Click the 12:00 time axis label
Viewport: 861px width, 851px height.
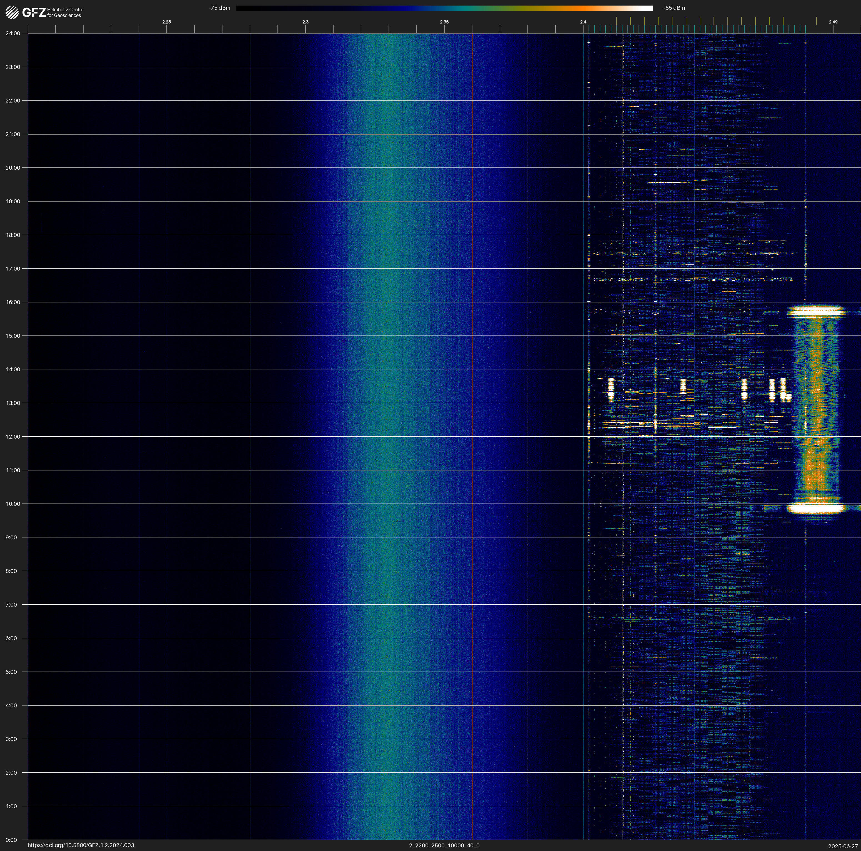pos(13,437)
